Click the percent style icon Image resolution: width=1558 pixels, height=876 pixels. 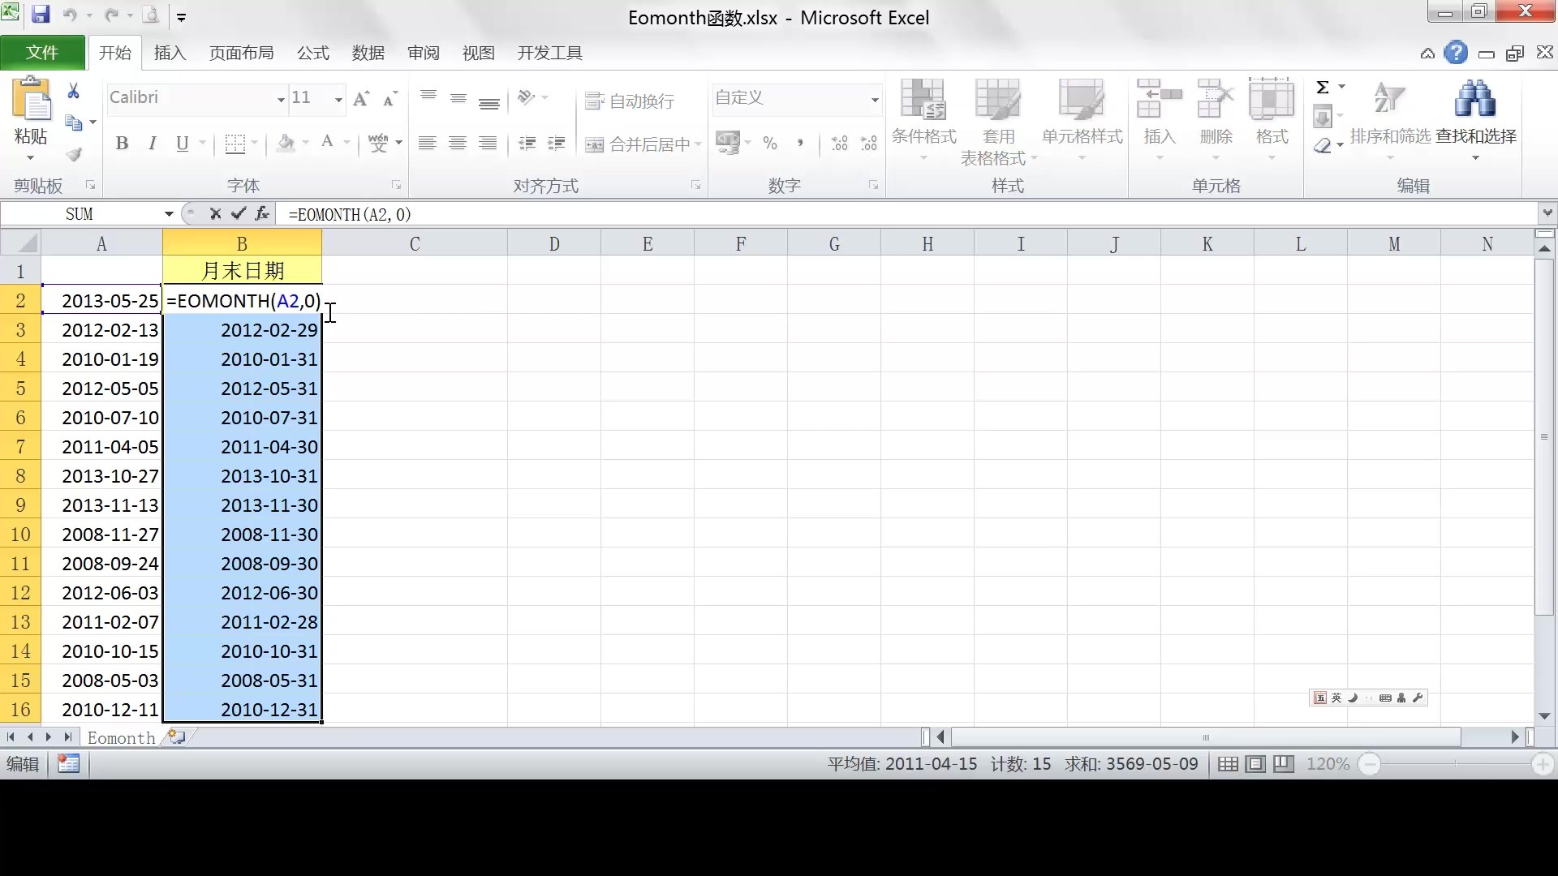click(x=770, y=144)
